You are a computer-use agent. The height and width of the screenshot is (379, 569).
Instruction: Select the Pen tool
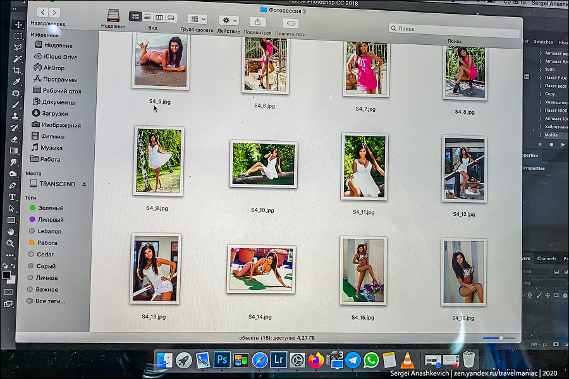[x=13, y=185]
